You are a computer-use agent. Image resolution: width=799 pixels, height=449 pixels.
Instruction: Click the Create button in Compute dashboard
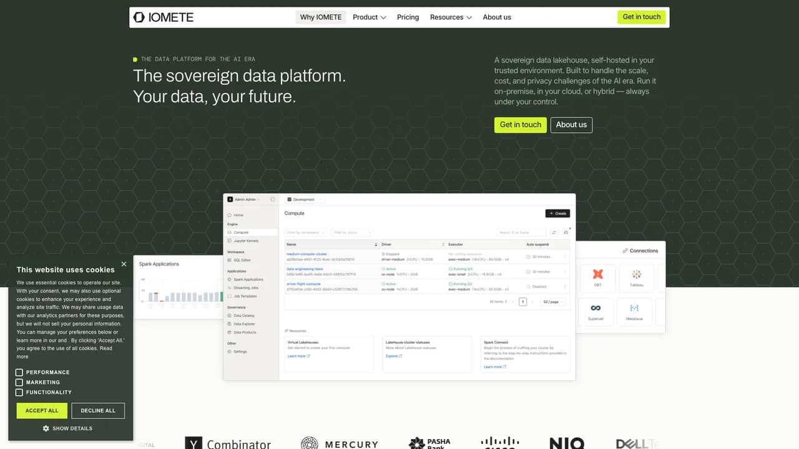[x=557, y=213]
